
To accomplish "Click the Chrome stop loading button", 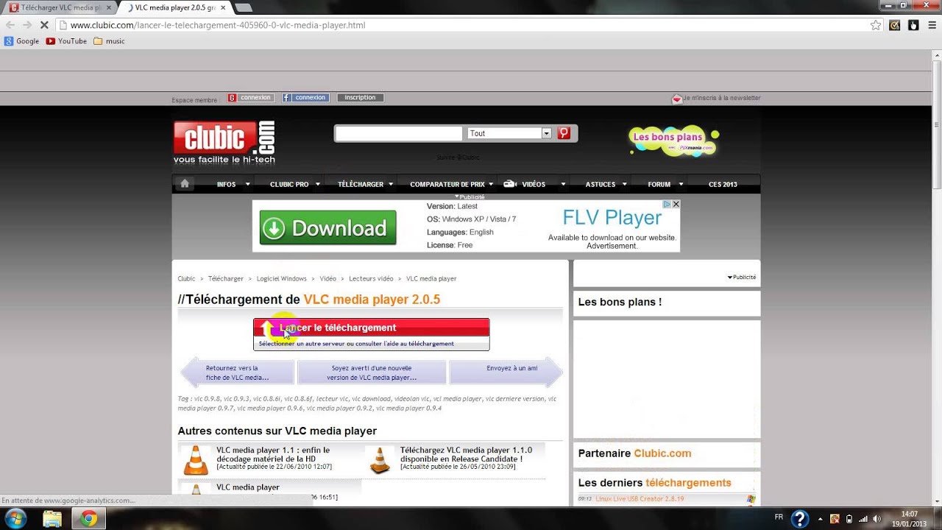I will click(x=44, y=25).
